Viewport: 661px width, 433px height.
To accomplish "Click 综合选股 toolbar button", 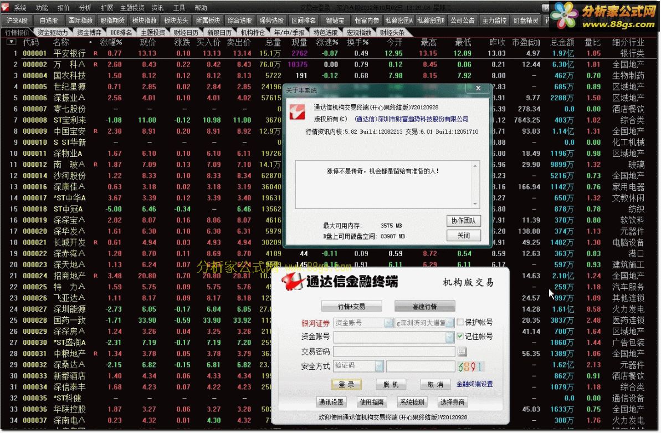I will (240, 21).
